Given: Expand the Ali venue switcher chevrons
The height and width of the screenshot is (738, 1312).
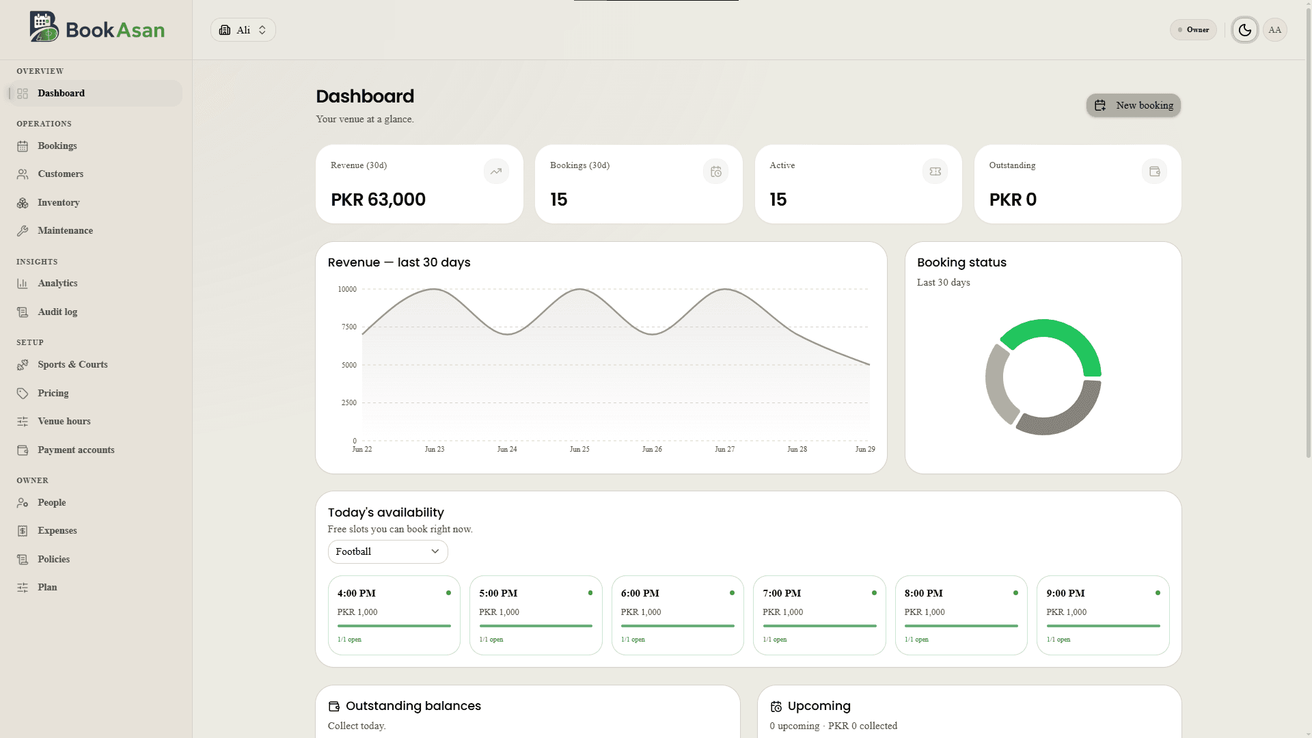Looking at the screenshot, I should point(262,30).
